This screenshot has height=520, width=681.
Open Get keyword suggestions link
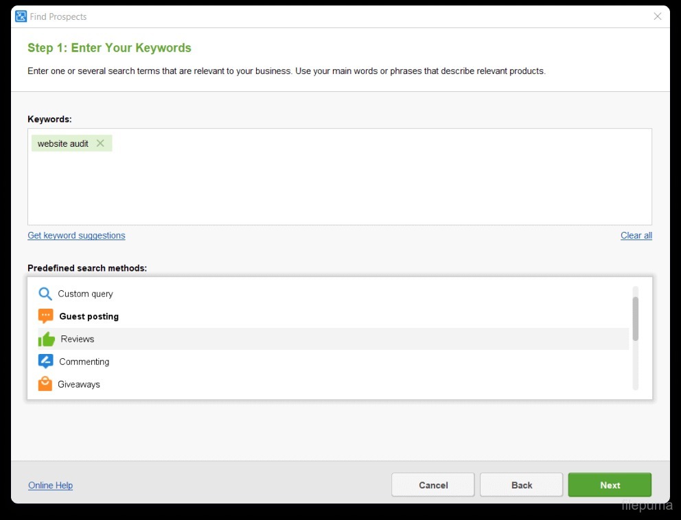point(76,235)
